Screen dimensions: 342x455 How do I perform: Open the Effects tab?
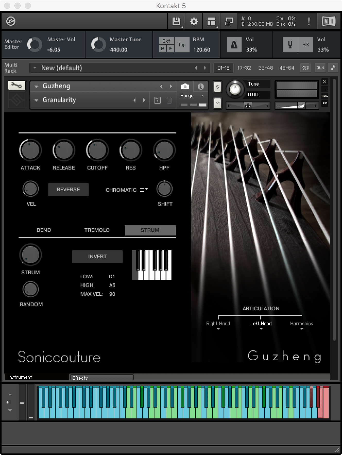point(102,377)
